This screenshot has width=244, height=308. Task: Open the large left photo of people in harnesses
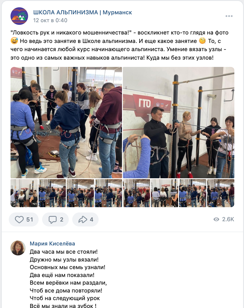point(66,122)
